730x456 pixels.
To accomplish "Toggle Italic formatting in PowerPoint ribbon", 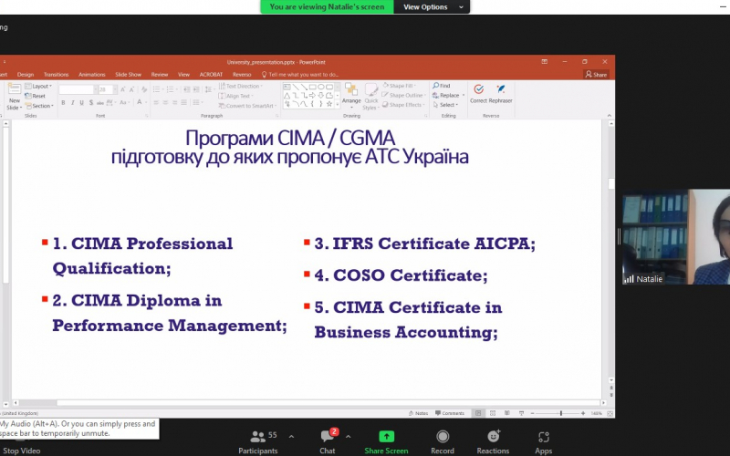I will pos(73,102).
